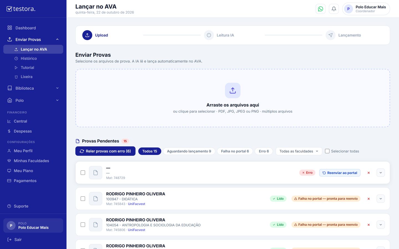Check the box for Mat: 748729 row
The width and height of the screenshot is (399, 249).
point(83,173)
